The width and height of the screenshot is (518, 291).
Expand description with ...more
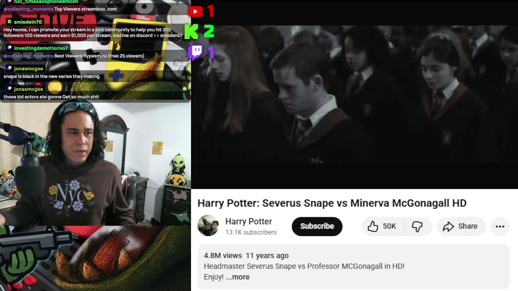tap(238, 277)
